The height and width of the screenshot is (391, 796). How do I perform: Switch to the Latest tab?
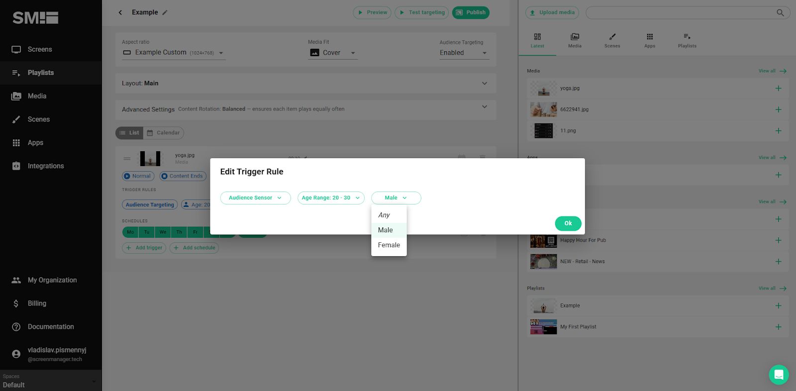[537, 40]
